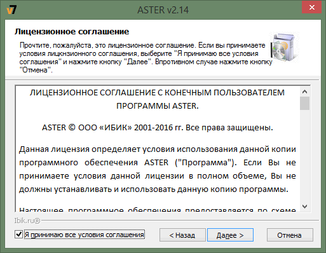Click line 'ПРОГРАММЫ ASTER.' in license text
The image size is (326, 253).
[158, 106]
